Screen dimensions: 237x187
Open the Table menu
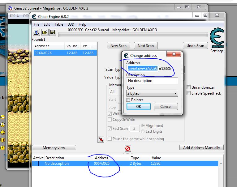(x=59, y=24)
